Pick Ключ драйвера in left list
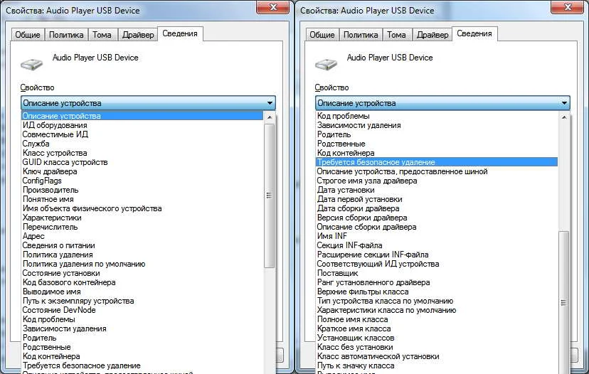 pos(142,171)
